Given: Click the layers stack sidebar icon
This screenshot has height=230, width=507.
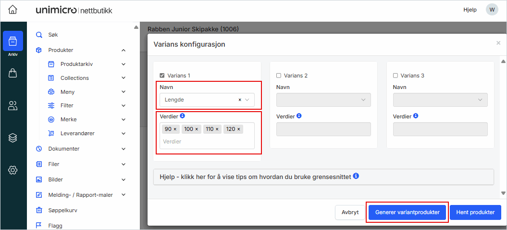Looking at the screenshot, I should point(13,138).
